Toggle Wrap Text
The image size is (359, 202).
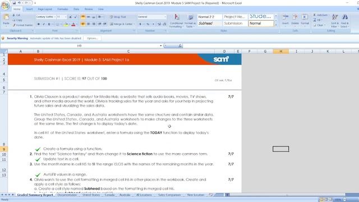118,17
